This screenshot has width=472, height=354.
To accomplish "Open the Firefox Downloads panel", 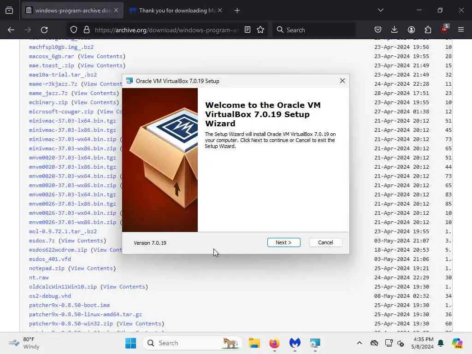I will [x=395, y=29].
